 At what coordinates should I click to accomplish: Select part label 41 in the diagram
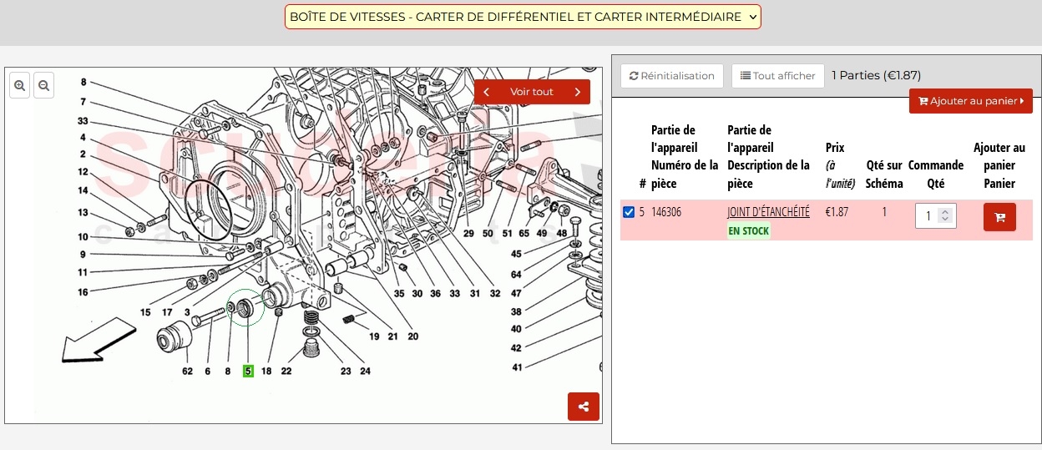click(x=517, y=367)
